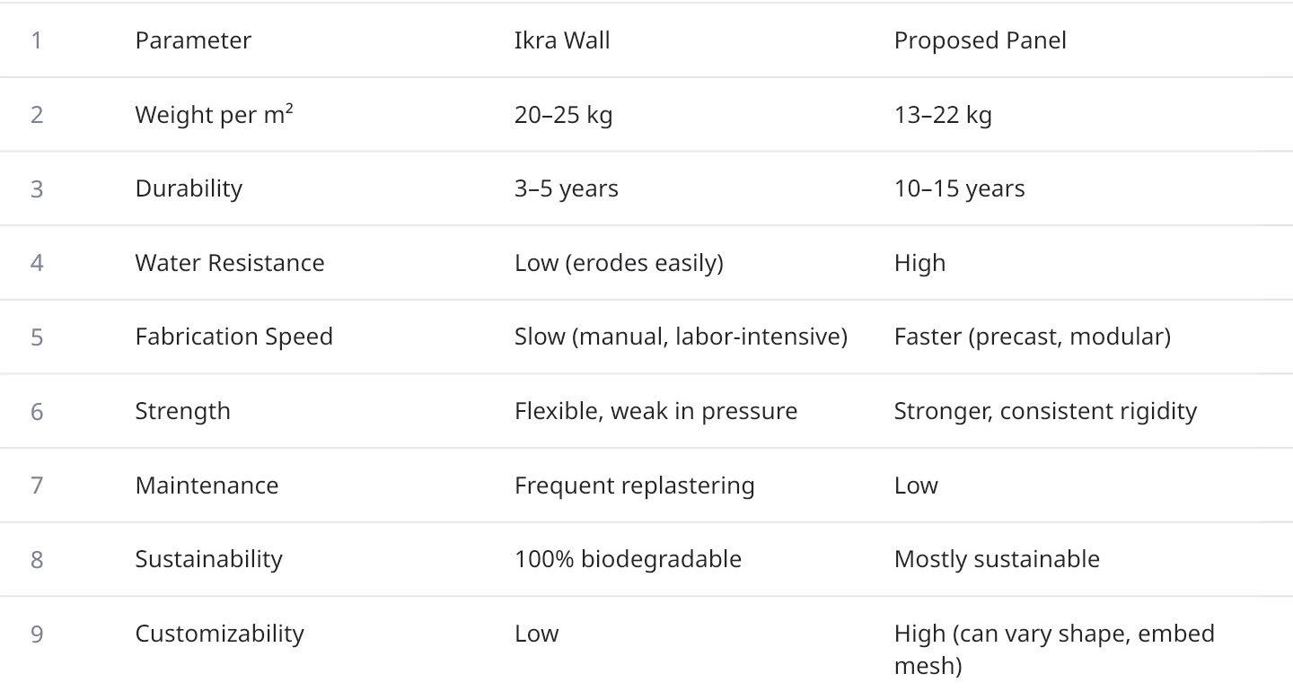Viewport: 1293px width, 700px height.
Task: Click the Proposed Panel header cell
Action: click(980, 40)
